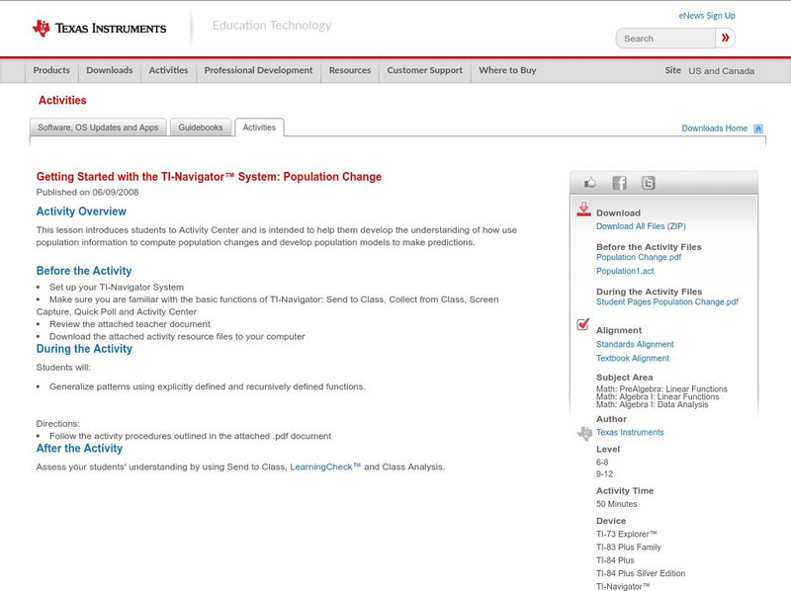Click the Texas Instruments logo
Screen dimensions: 791x591
(x=100, y=29)
